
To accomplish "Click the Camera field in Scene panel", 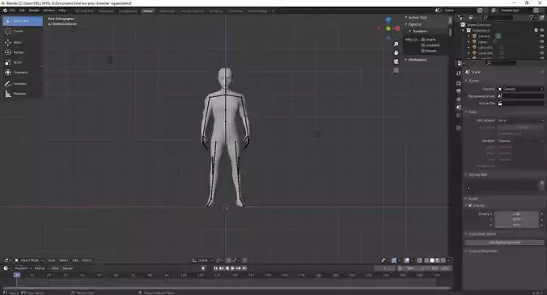I will pyautogui.click(x=520, y=89).
